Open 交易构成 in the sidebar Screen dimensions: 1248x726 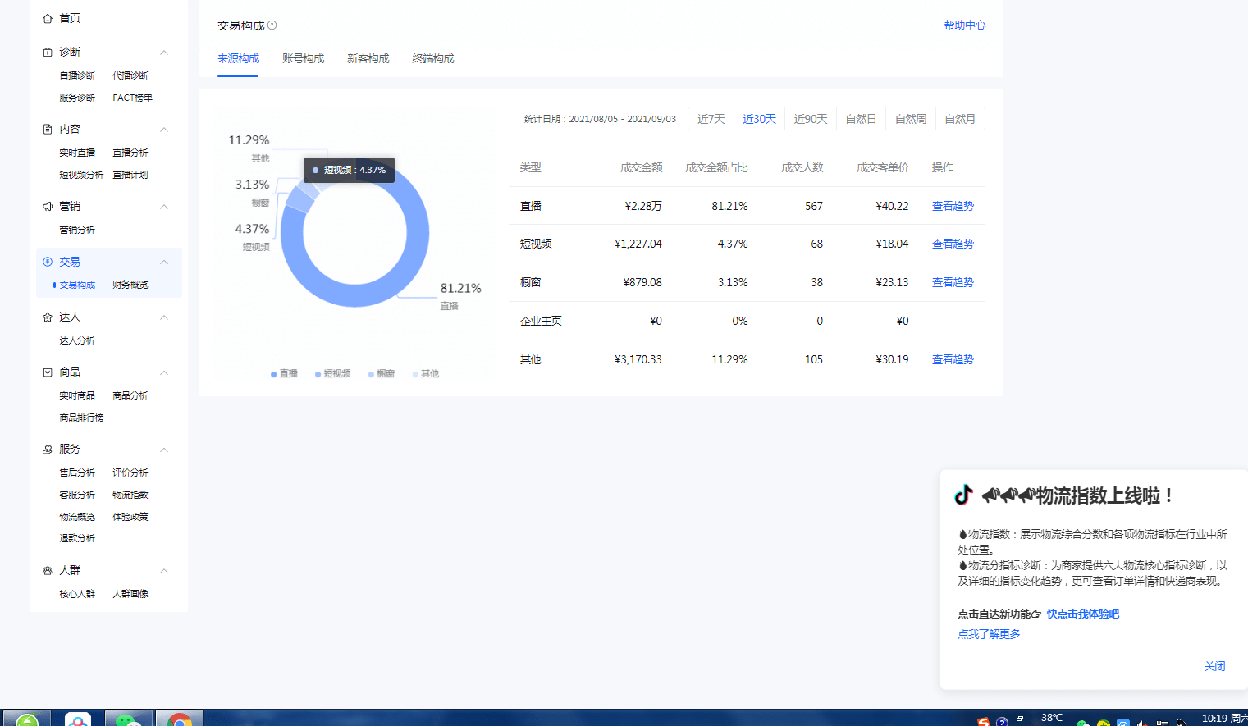click(77, 285)
